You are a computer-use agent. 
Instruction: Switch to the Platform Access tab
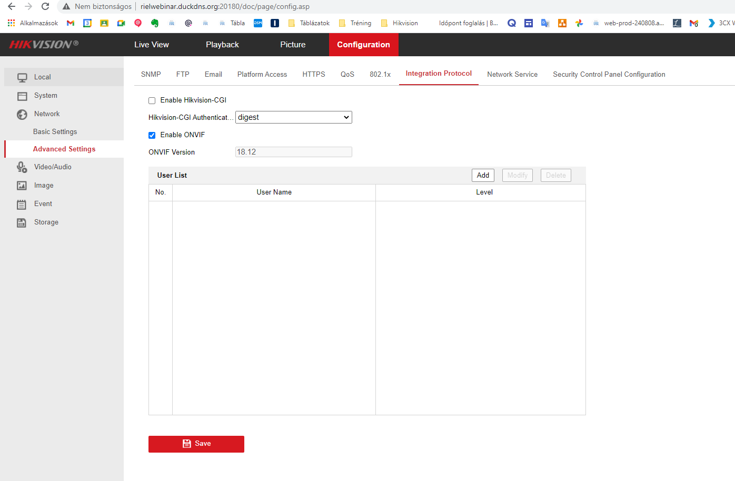tap(262, 74)
